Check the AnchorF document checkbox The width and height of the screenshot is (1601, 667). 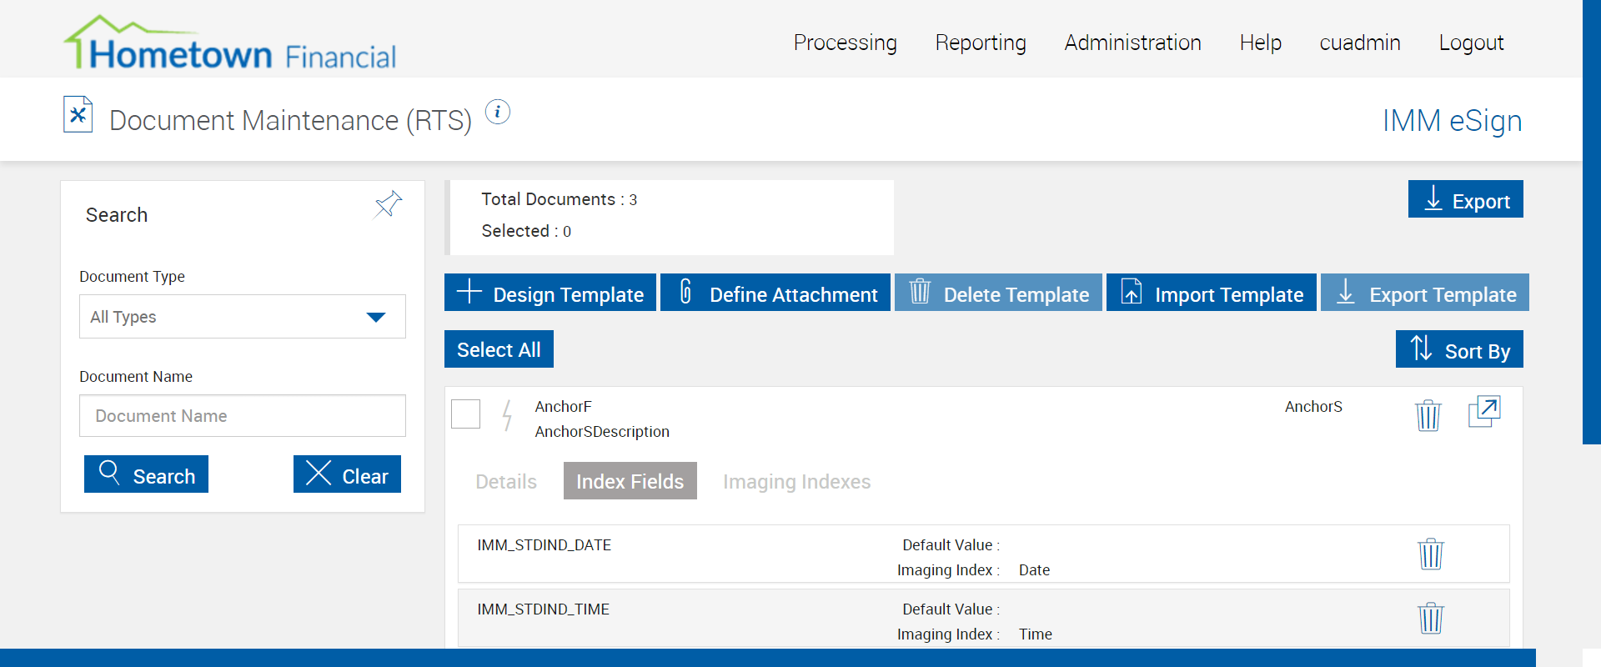465,414
